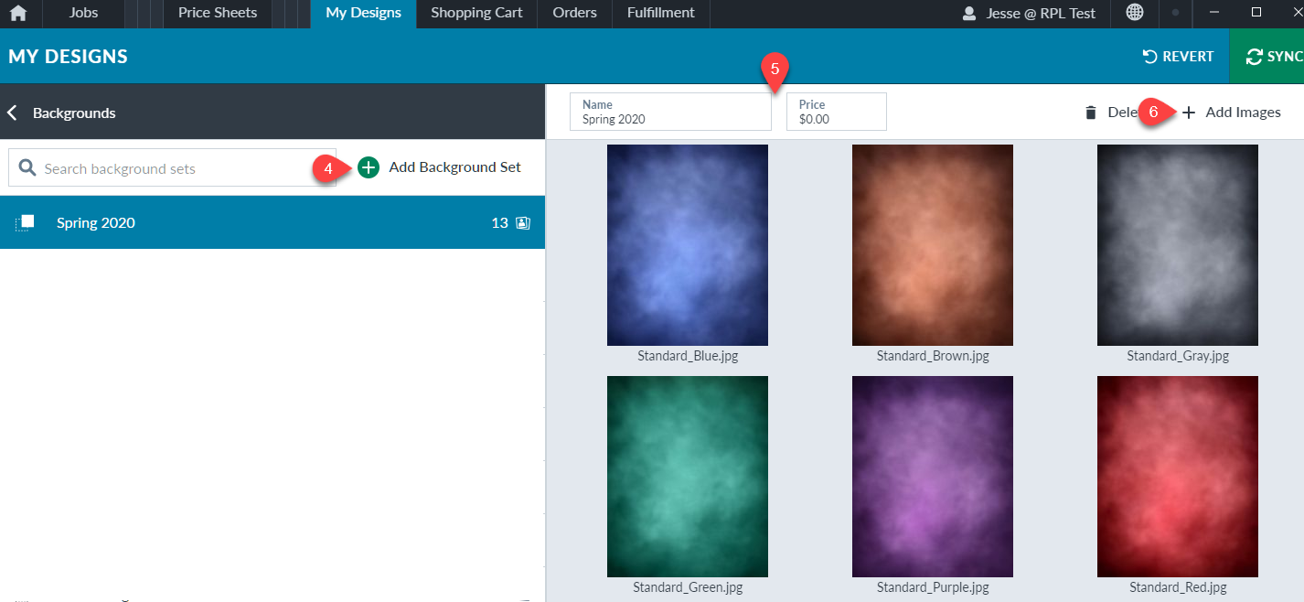1304x602 pixels.
Task: Select the Standard_Red.jpg background thumbnail
Action: coord(1177,476)
